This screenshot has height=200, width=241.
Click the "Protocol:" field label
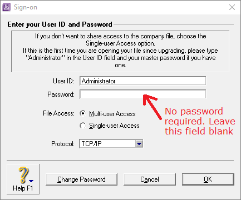[63, 144]
